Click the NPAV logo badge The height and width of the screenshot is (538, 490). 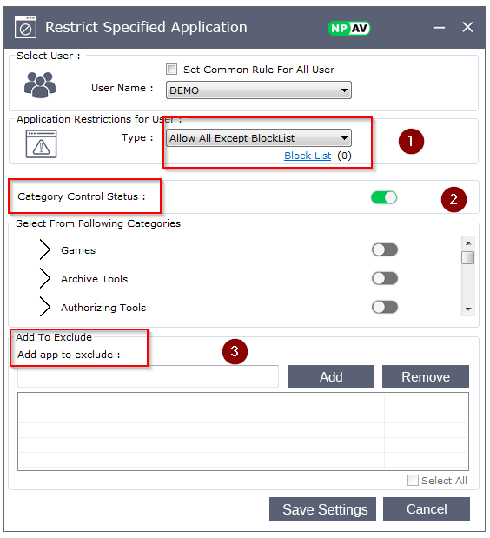(x=348, y=28)
